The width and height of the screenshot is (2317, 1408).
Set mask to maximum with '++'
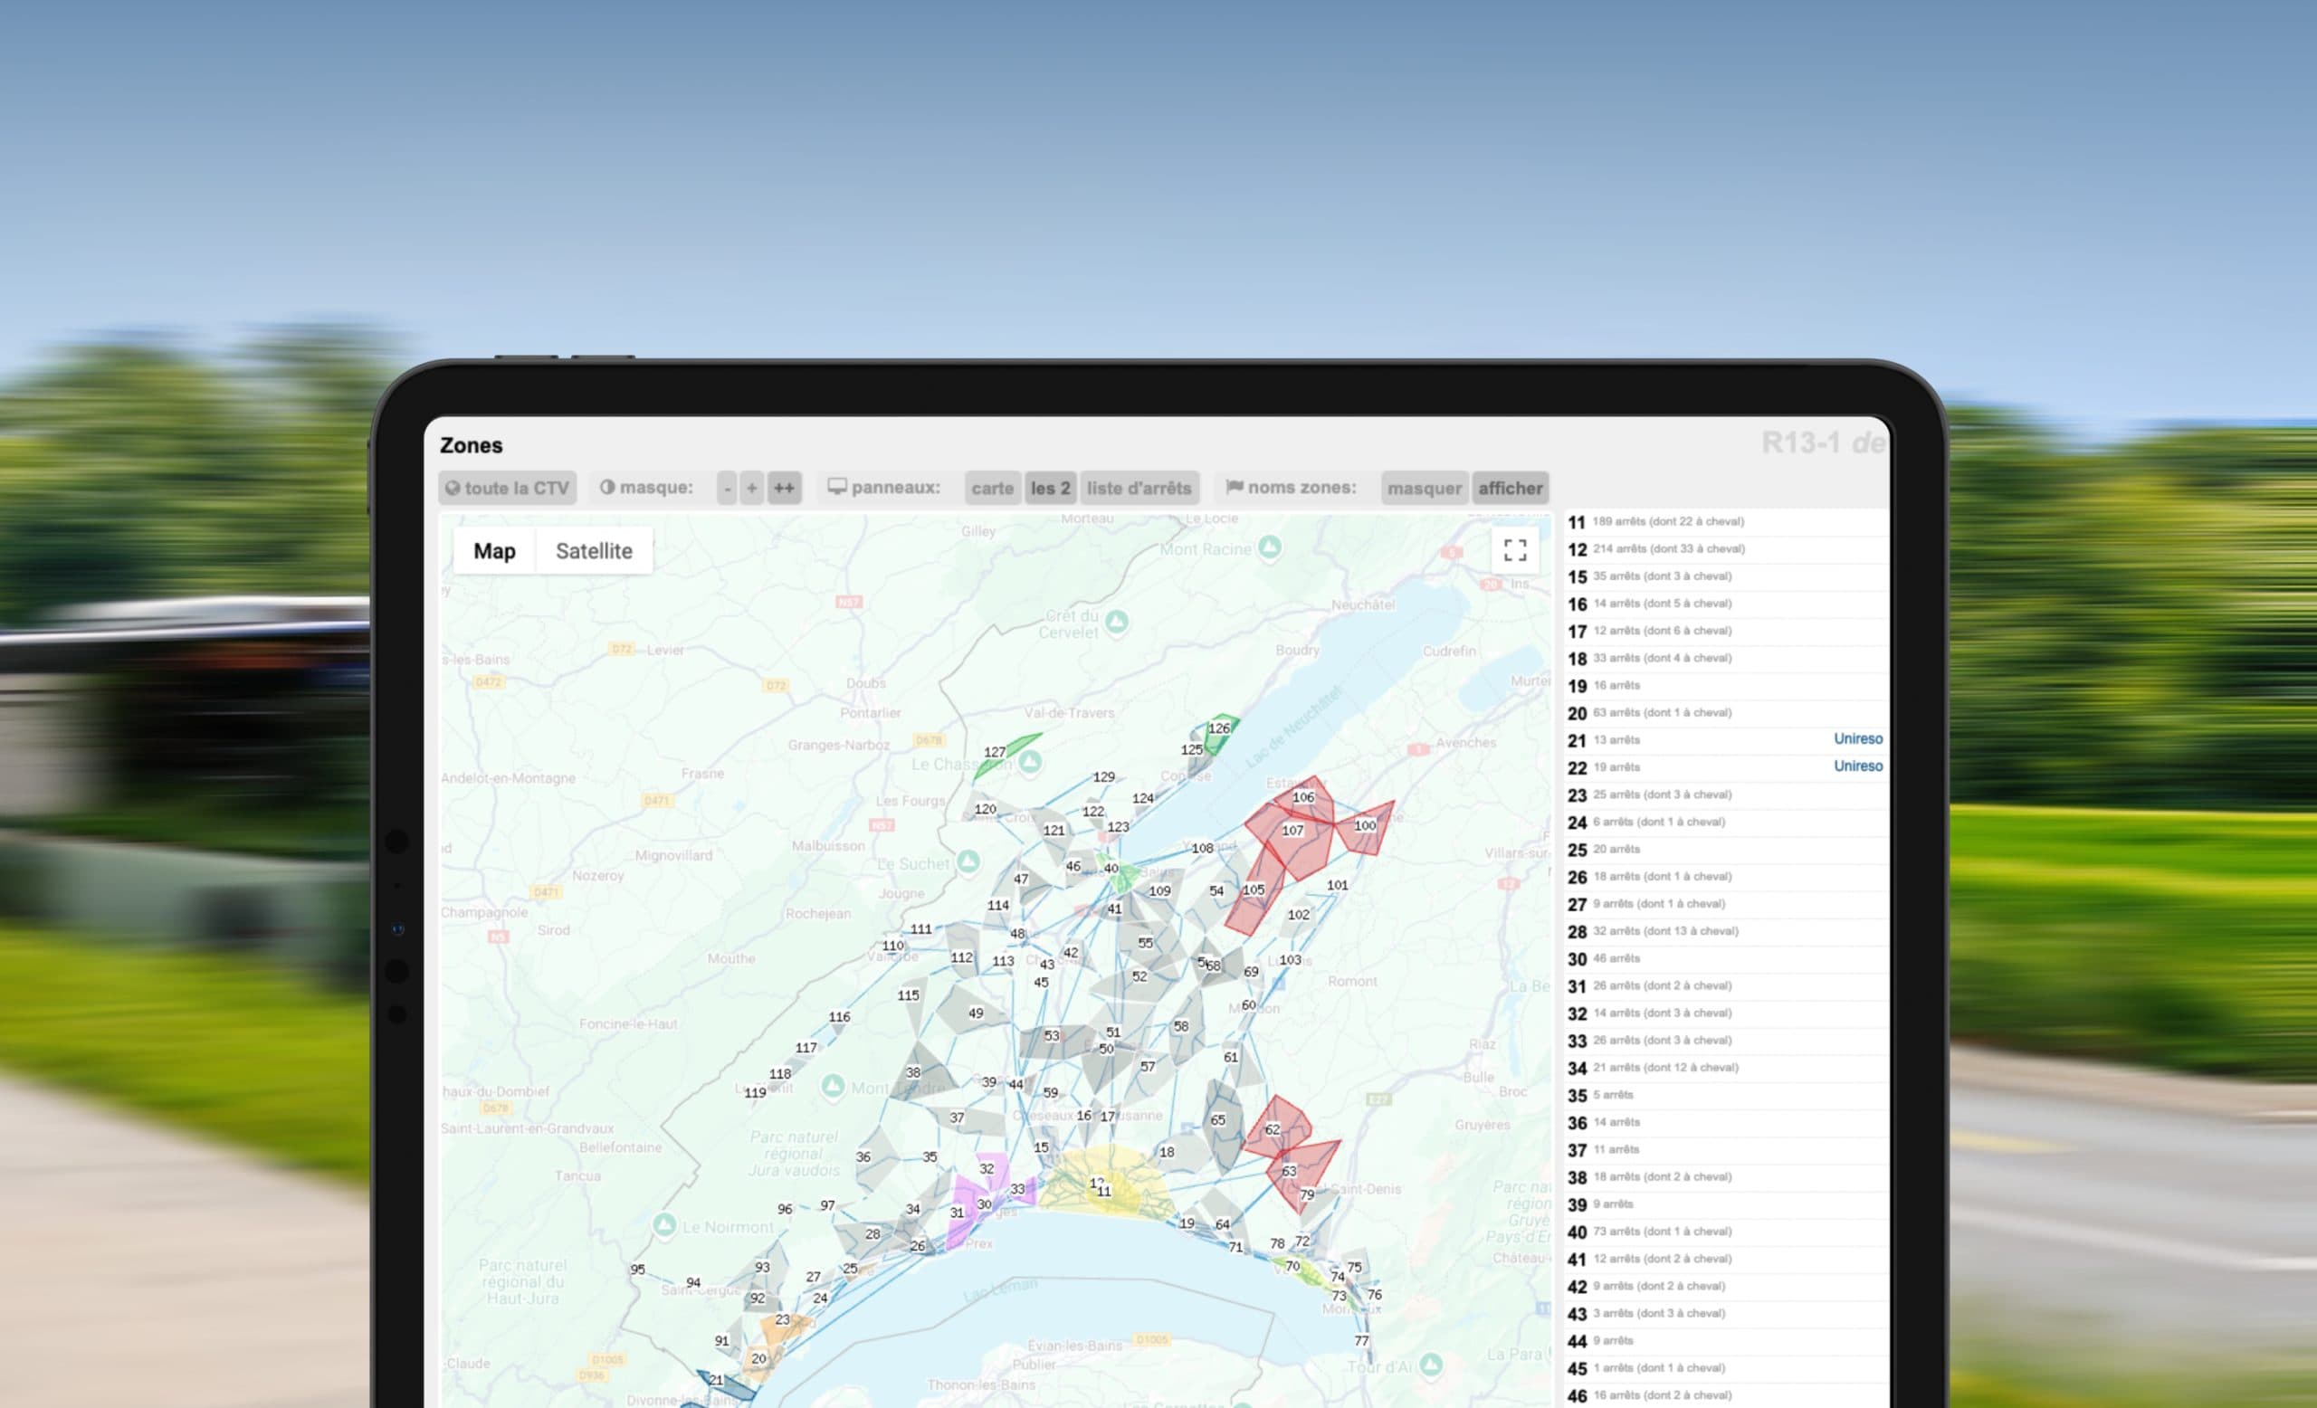click(x=783, y=488)
